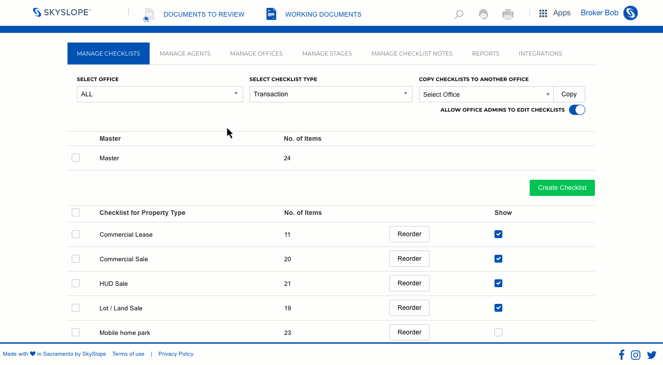Open the Commercial Lease checklist name
This screenshot has width=663, height=365.
coord(126,234)
